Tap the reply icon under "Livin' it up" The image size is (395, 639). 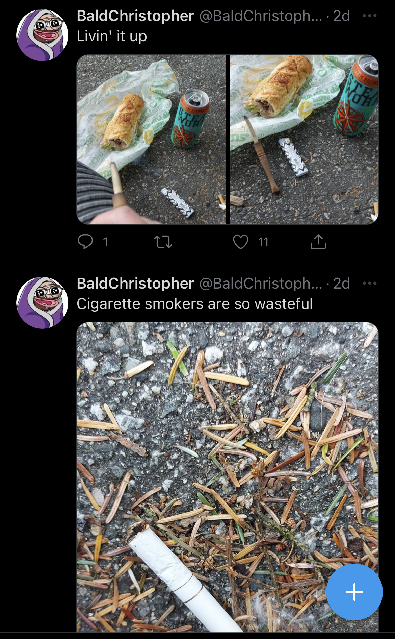[x=85, y=242]
